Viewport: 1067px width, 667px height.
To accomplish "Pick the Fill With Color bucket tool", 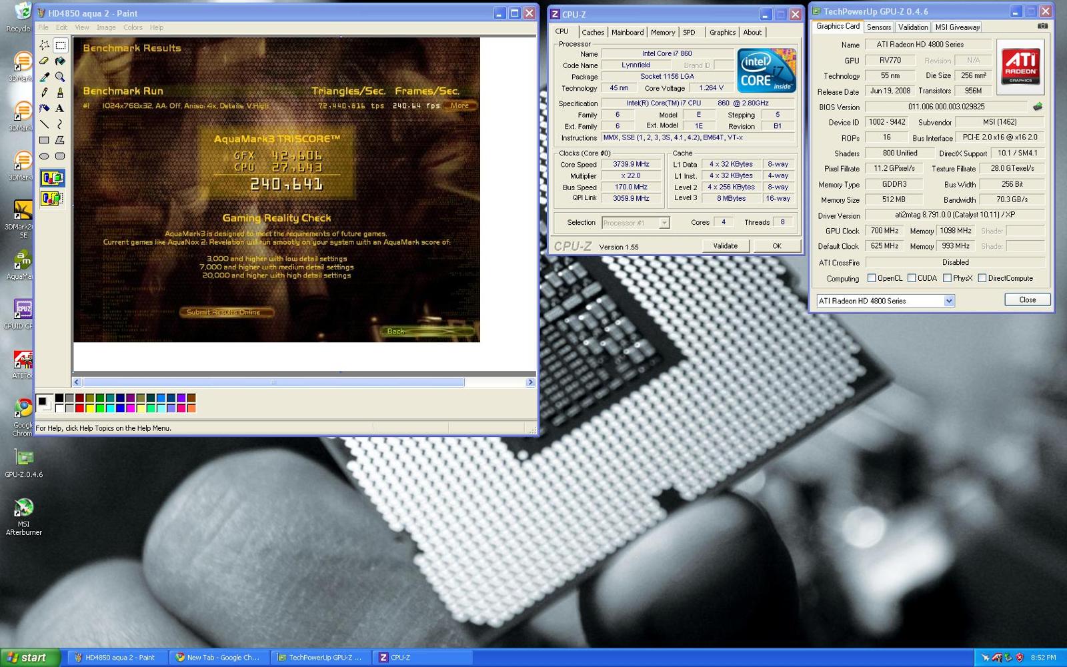I will 60,61.
